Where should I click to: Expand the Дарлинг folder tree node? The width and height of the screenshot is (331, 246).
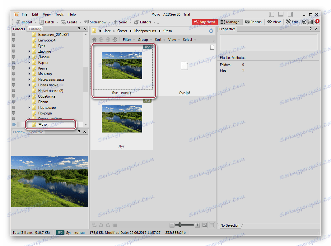coord(29,51)
